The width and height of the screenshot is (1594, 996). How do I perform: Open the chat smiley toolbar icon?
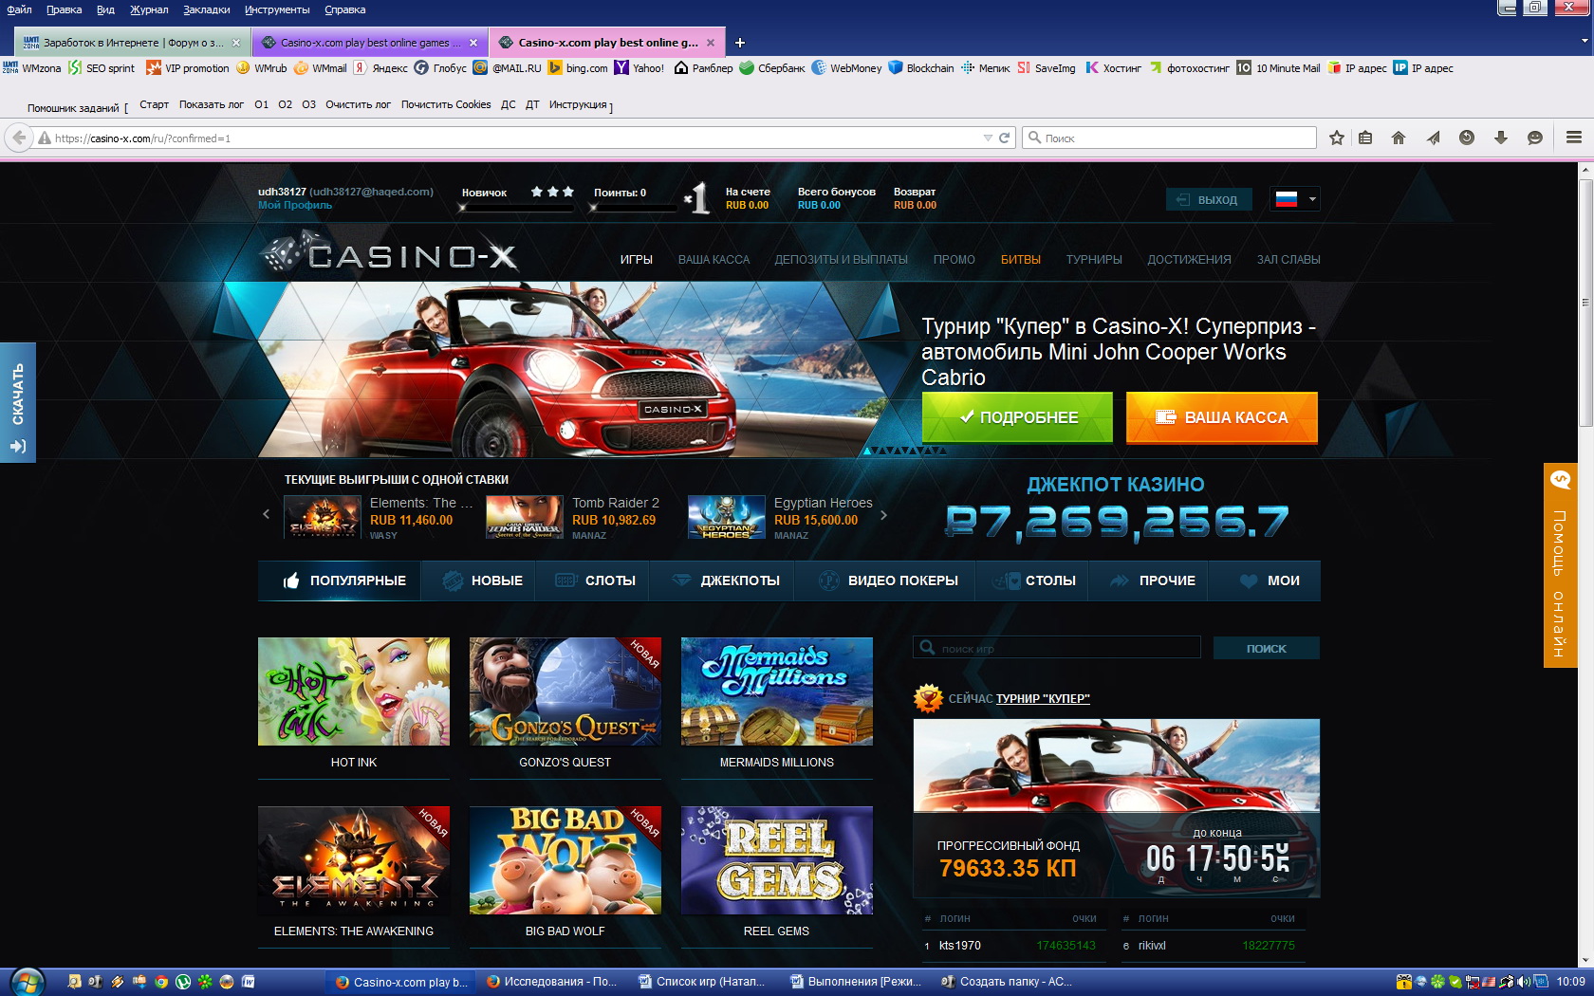[x=1535, y=138]
